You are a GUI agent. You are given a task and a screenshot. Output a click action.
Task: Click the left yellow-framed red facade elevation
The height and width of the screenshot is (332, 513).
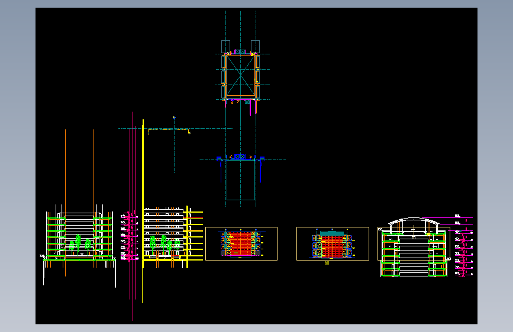pyautogui.click(x=241, y=244)
